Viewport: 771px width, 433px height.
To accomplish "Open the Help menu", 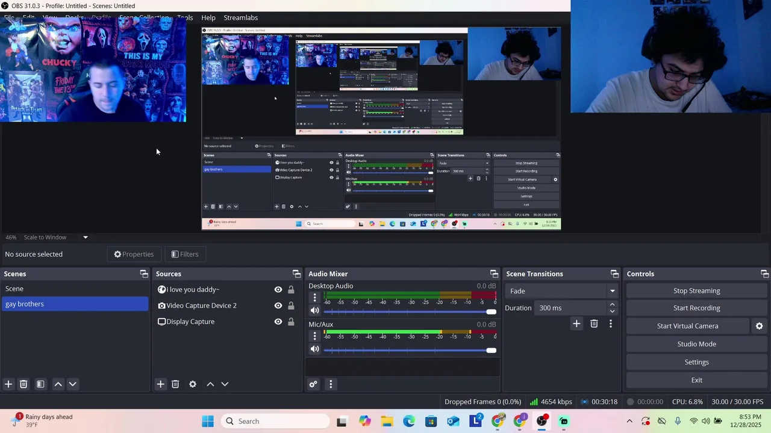I will click(208, 17).
